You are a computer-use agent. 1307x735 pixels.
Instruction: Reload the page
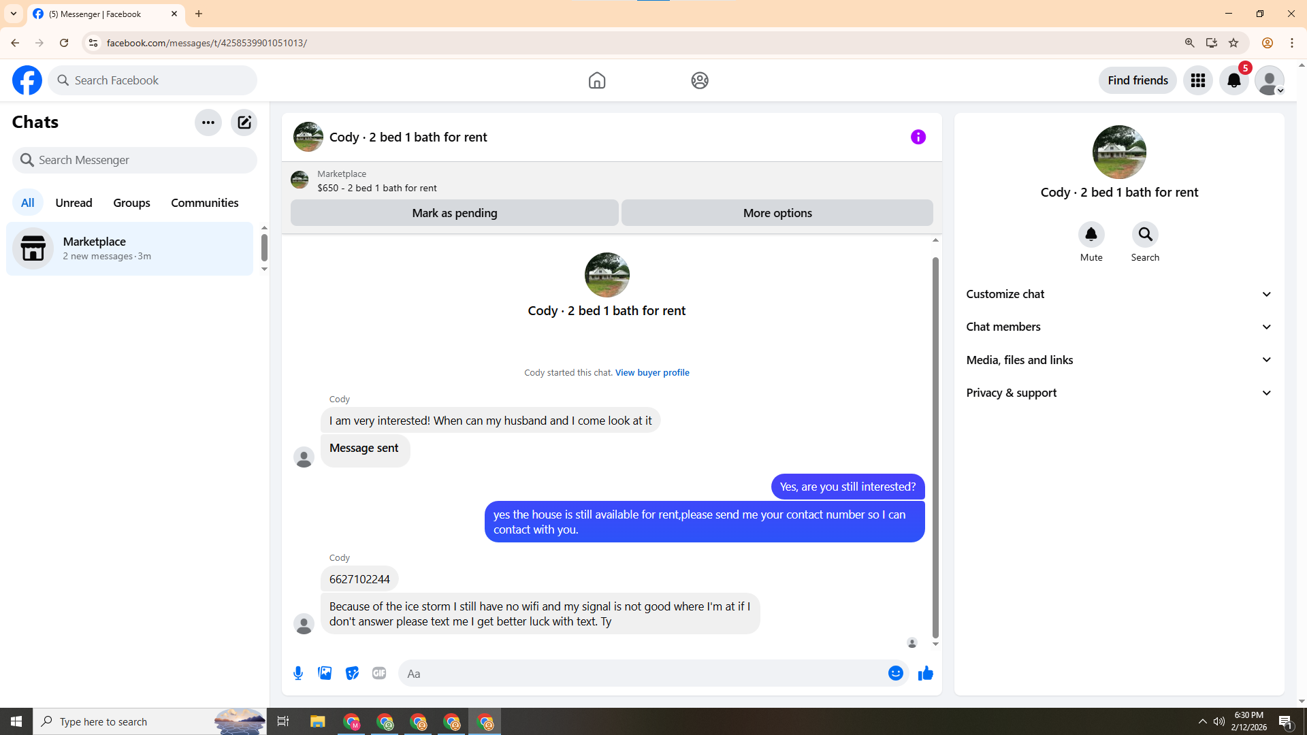point(64,43)
